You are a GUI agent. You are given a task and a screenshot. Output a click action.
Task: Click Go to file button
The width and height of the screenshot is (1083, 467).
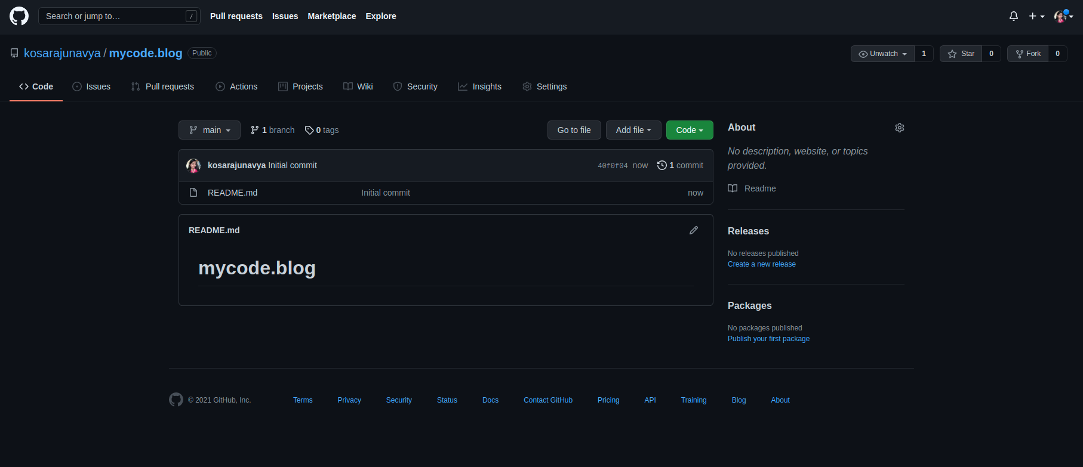click(574, 130)
